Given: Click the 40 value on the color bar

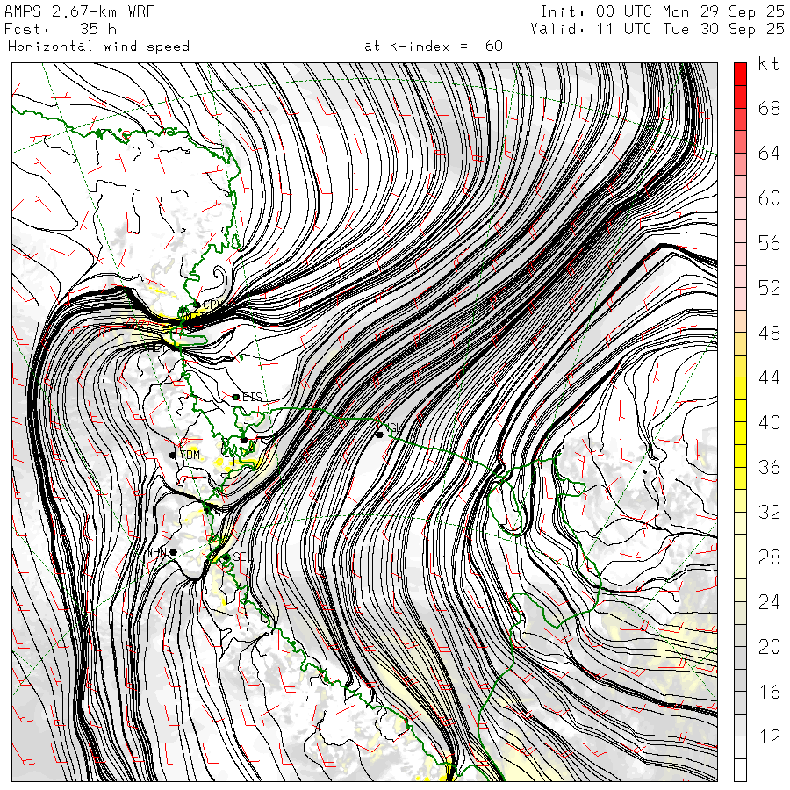Looking at the screenshot, I should pyautogui.click(x=769, y=422).
